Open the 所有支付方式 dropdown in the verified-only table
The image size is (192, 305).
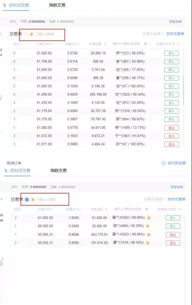(169, 209)
